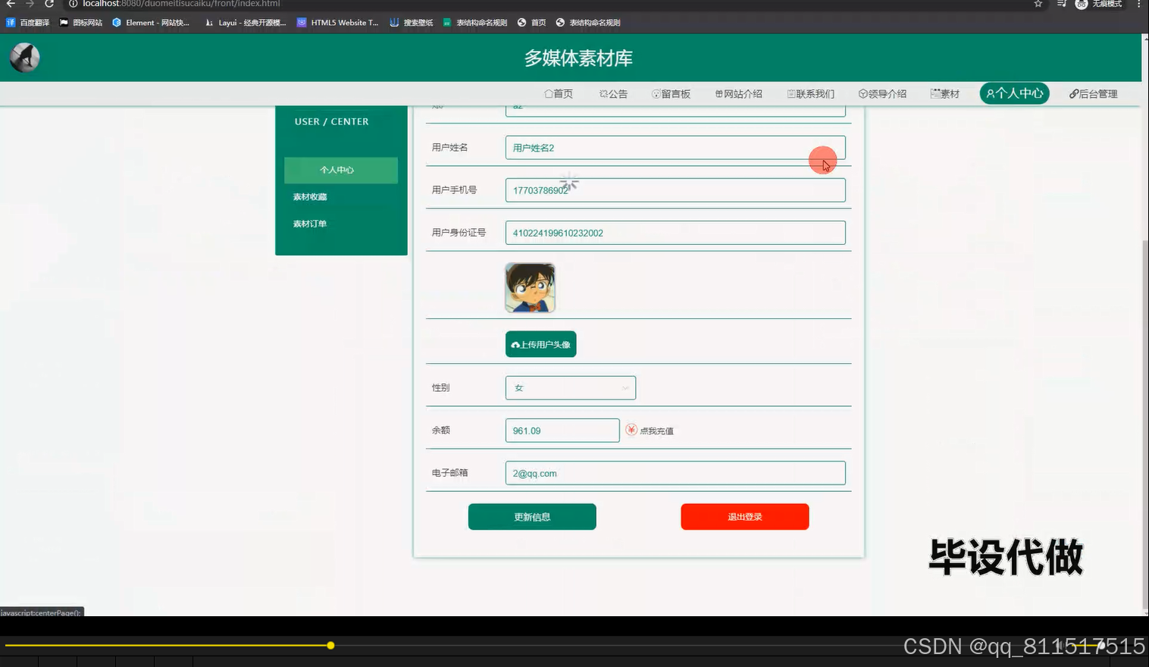Click the 留言板 message board icon

[x=656, y=93]
